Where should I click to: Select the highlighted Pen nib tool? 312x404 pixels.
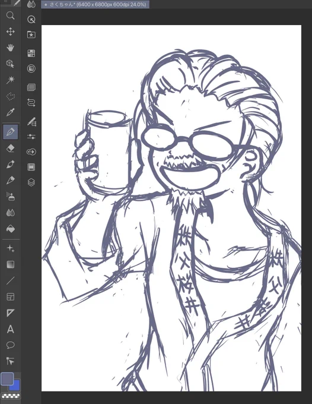(10, 132)
